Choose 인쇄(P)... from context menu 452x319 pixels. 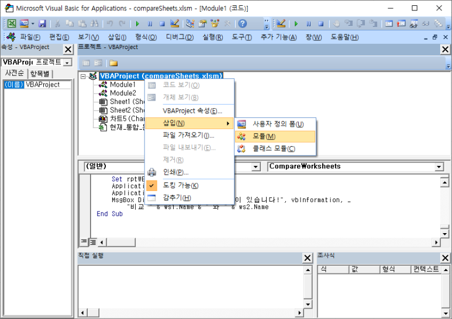click(x=189, y=172)
